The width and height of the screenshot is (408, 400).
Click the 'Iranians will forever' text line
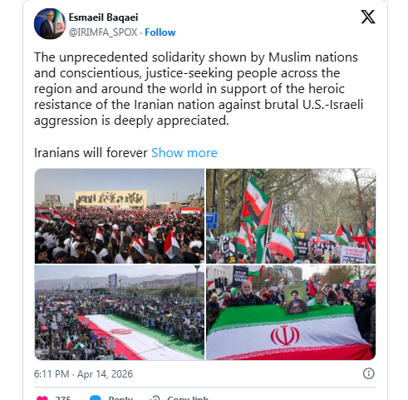click(x=91, y=153)
